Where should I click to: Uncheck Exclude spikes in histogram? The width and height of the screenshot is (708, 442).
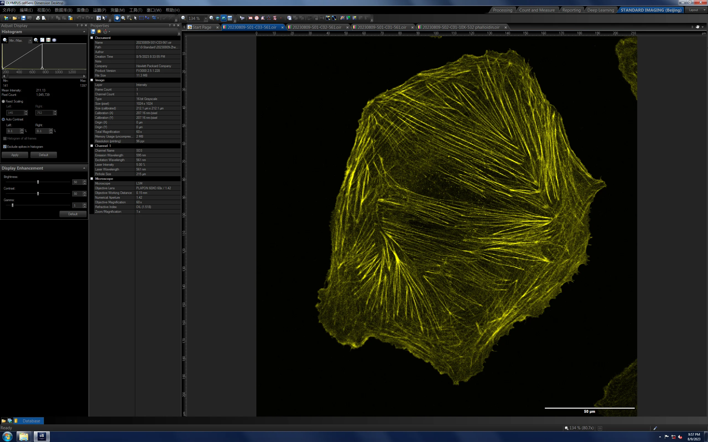[5, 147]
